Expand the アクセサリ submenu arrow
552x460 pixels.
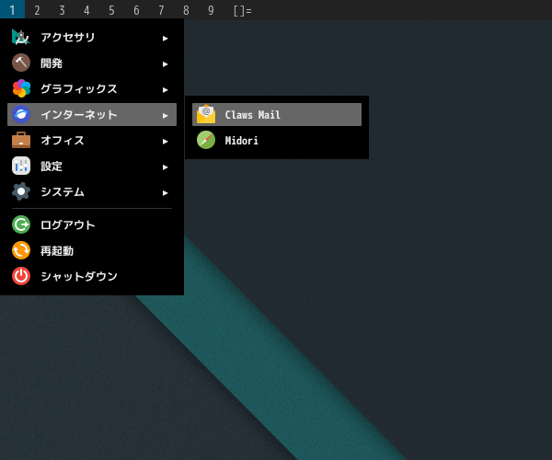pyautogui.click(x=165, y=39)
